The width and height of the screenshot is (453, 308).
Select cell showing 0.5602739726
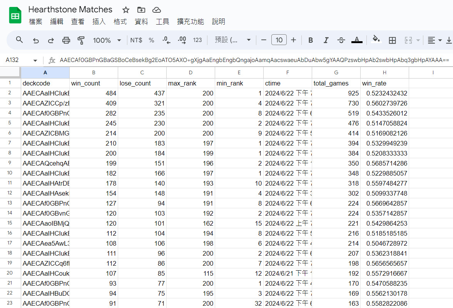click(x=384, y=103)
